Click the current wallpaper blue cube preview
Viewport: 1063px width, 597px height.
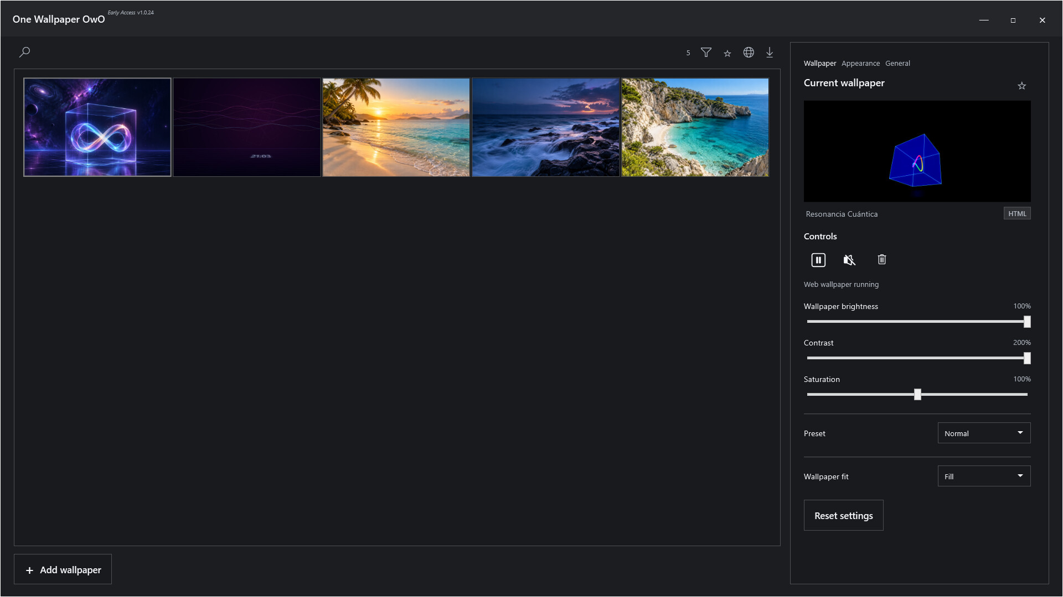click(x=917, y=151)
